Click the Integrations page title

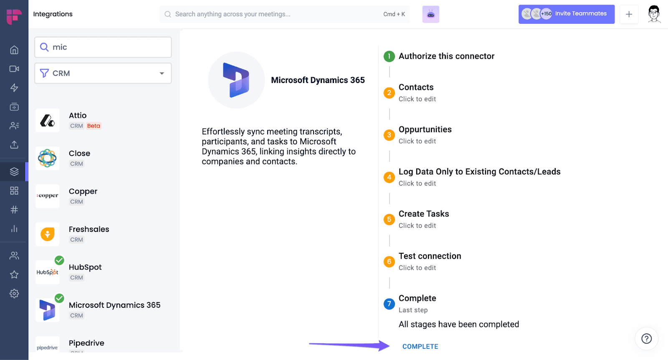click(x=53, y=14)
